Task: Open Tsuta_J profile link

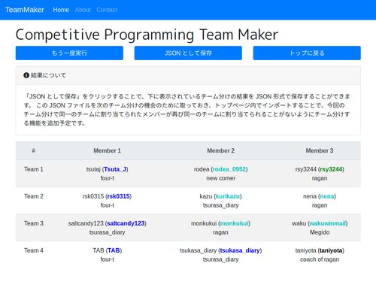Action: point(115,169)
